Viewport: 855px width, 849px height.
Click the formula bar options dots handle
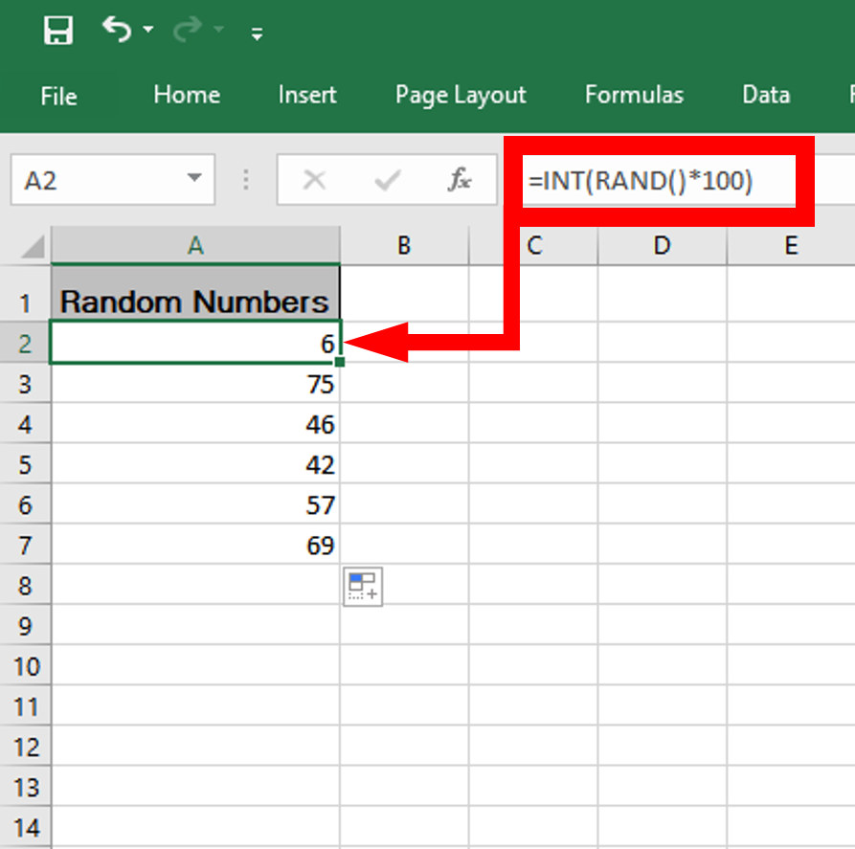click(x=246, y=179)
